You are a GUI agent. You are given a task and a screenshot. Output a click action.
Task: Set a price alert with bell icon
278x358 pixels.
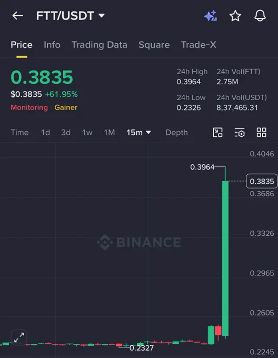(260, 16)
